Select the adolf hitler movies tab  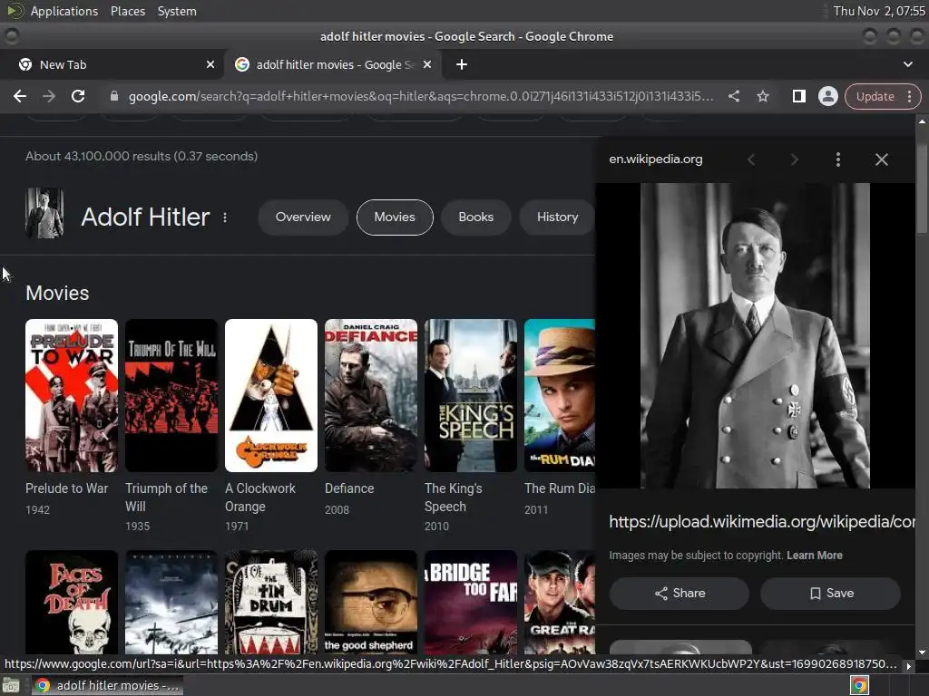[x=334, y=64]
